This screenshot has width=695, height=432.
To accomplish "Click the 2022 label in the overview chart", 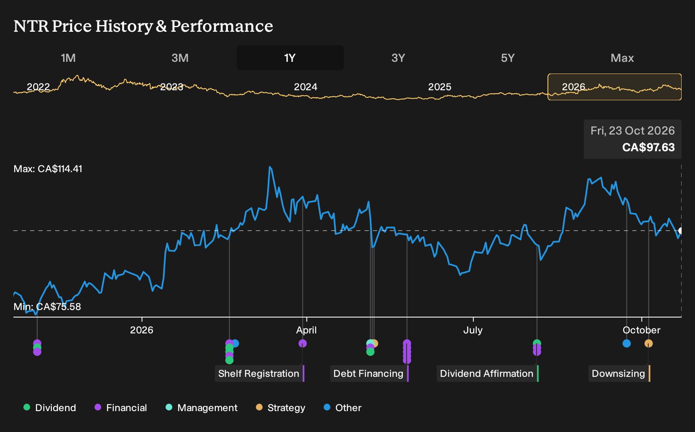I will point(38,87).
